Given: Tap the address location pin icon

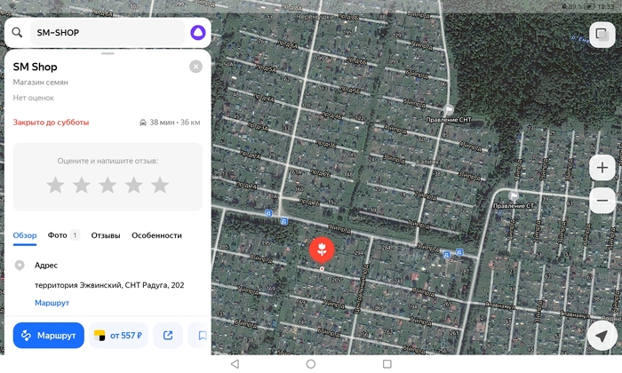Looking at the screenshot, I should [20, 266].
